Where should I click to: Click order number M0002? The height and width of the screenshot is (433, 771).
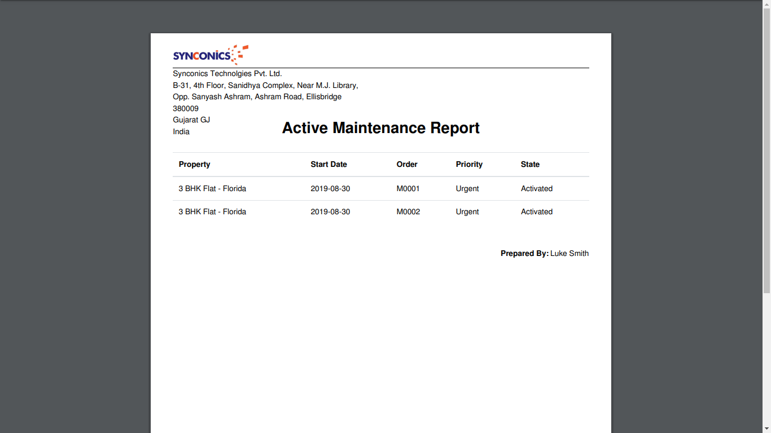[408, 212]
